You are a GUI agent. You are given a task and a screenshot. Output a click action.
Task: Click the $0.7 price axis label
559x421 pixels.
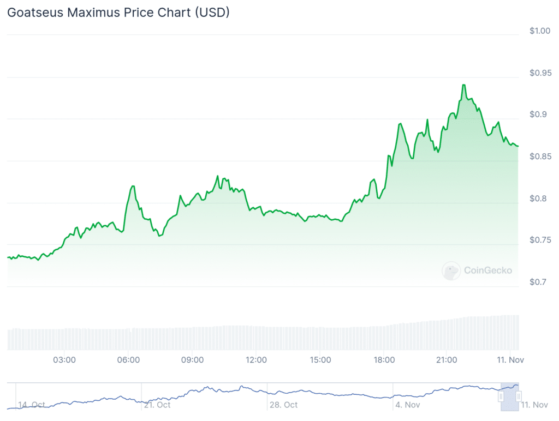tap(538, 282)
